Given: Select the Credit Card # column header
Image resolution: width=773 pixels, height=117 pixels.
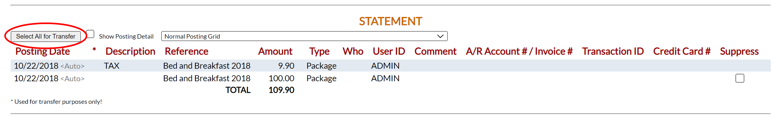Looking at the screenshot, I should pos(682,51).
